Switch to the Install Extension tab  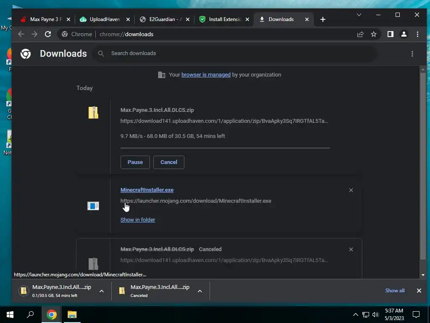pos(223,19)
